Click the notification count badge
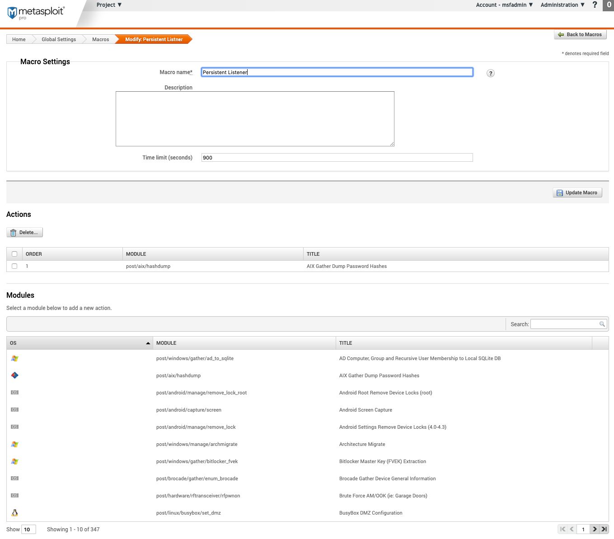614x539 pixels. (x=609, y=5)
